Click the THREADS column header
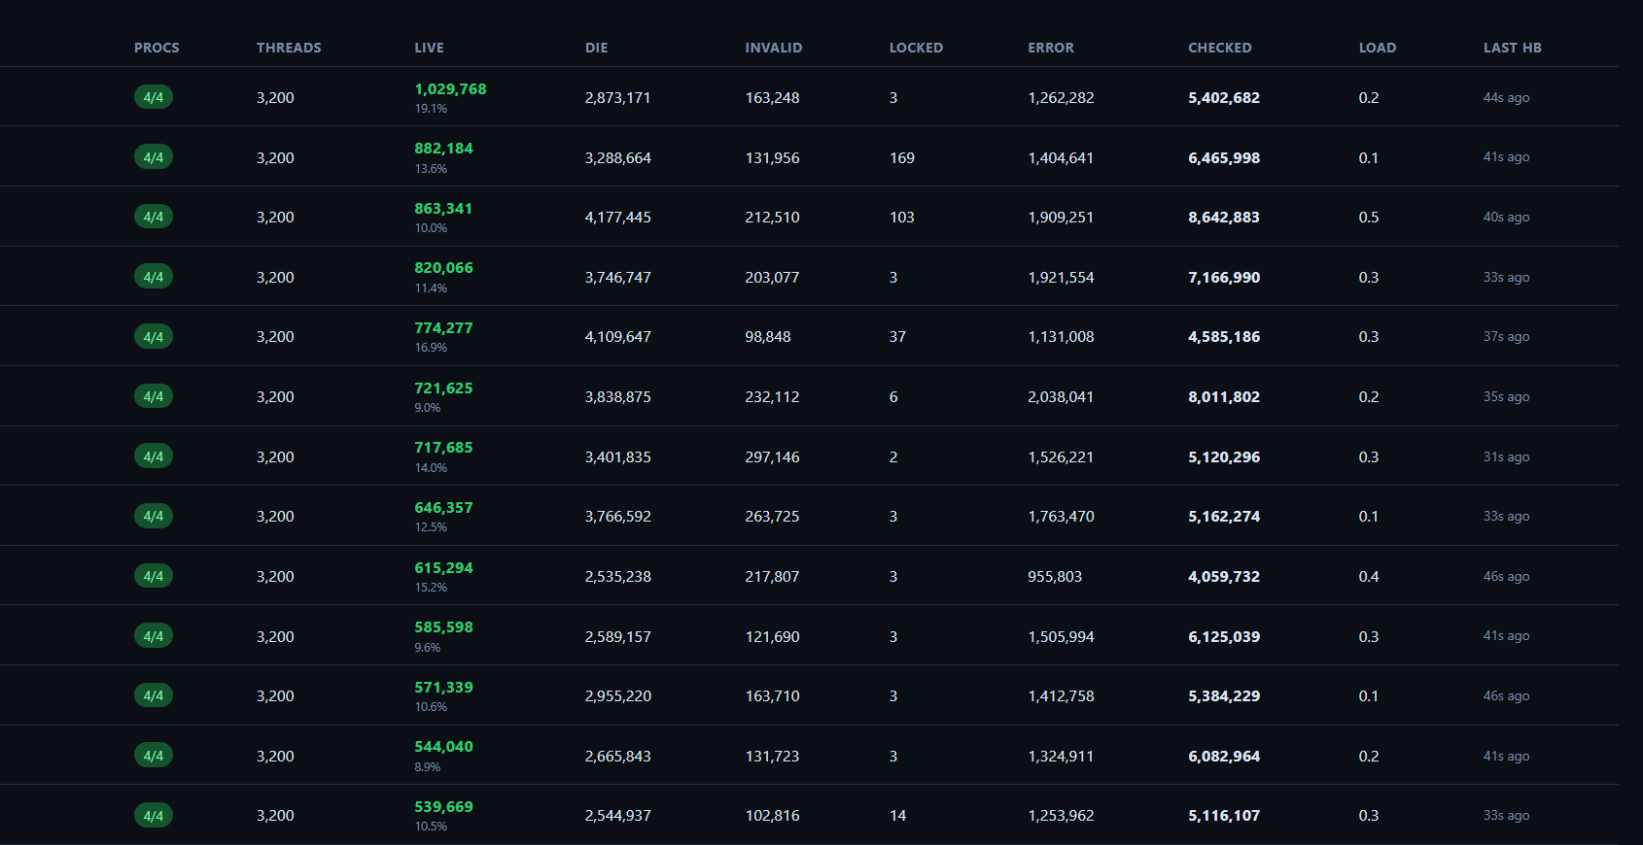Image resolution: width=1643 pixels, height=845 pixels. (289, 48)
